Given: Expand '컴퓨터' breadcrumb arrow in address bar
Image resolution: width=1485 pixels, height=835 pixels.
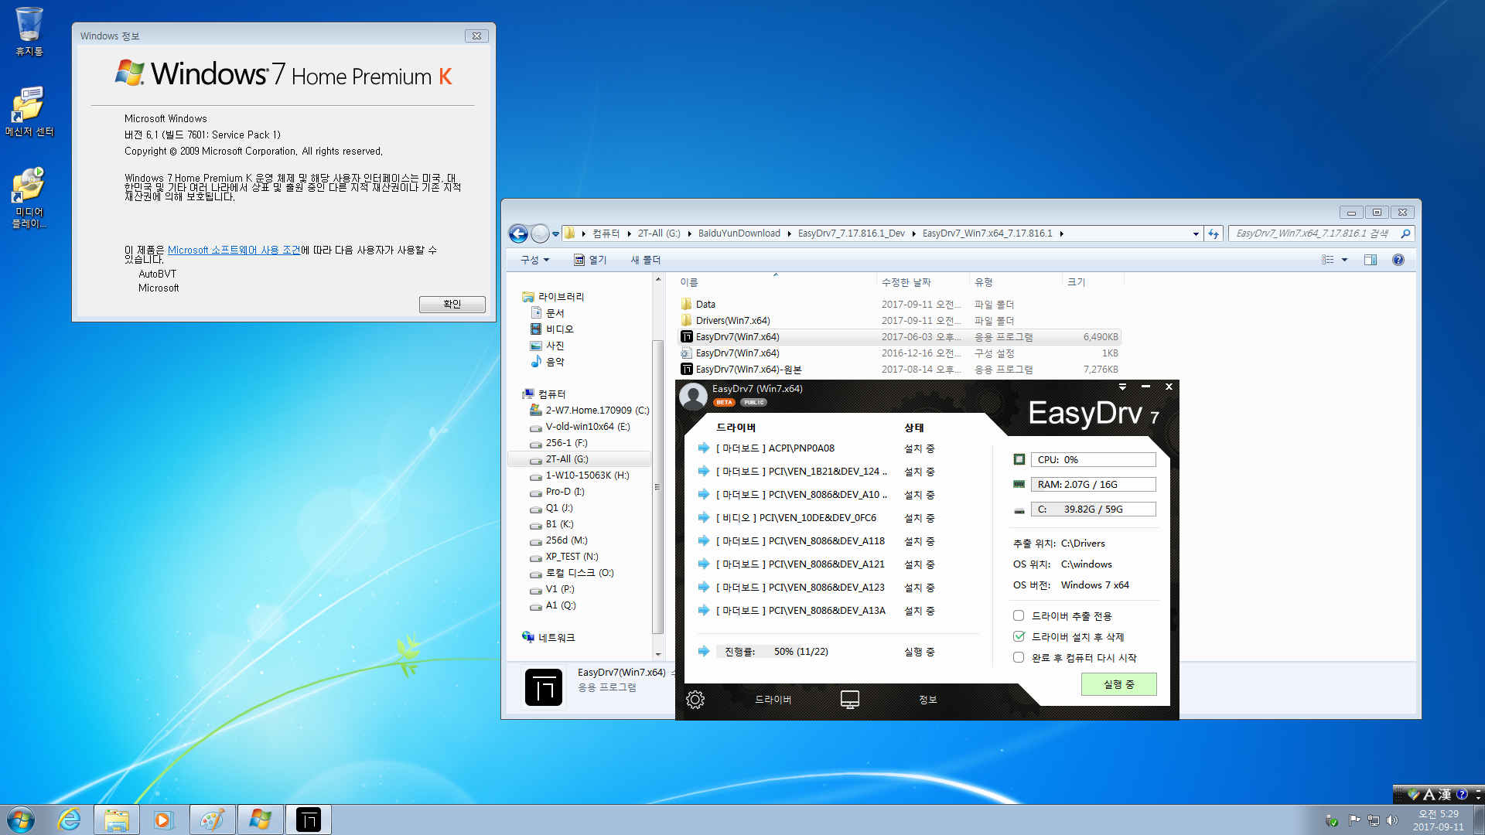Looking at the screenshot, I should coord(629,233).
